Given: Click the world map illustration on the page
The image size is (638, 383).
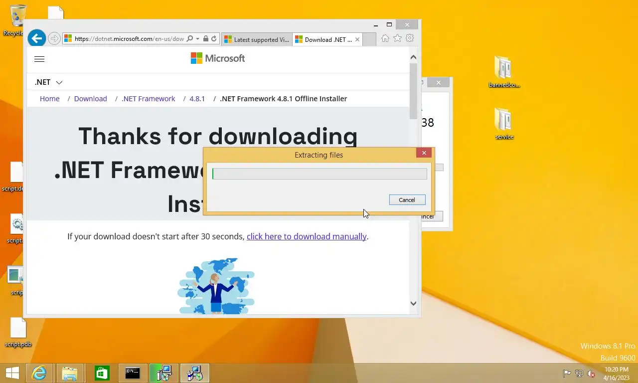Looking at the screenshot, I should (x=216, y=286).
